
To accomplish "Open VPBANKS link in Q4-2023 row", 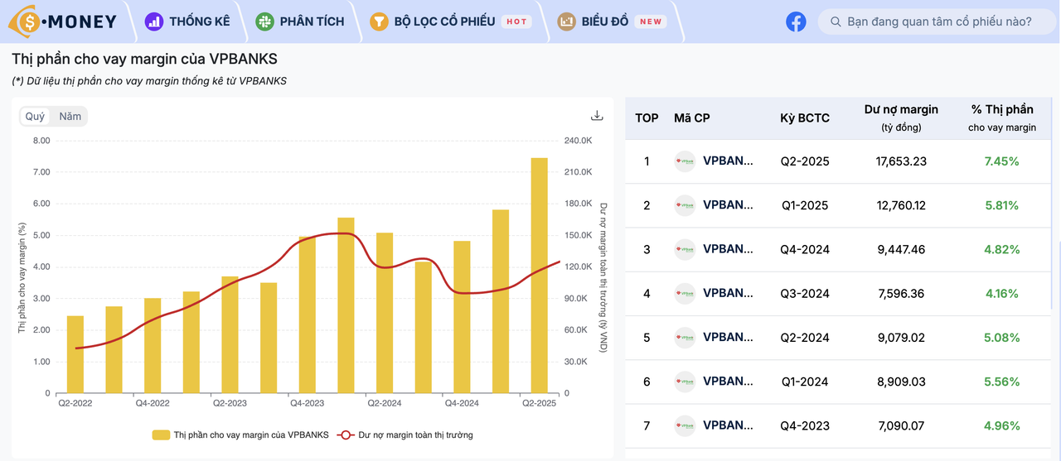I will 729,425.
